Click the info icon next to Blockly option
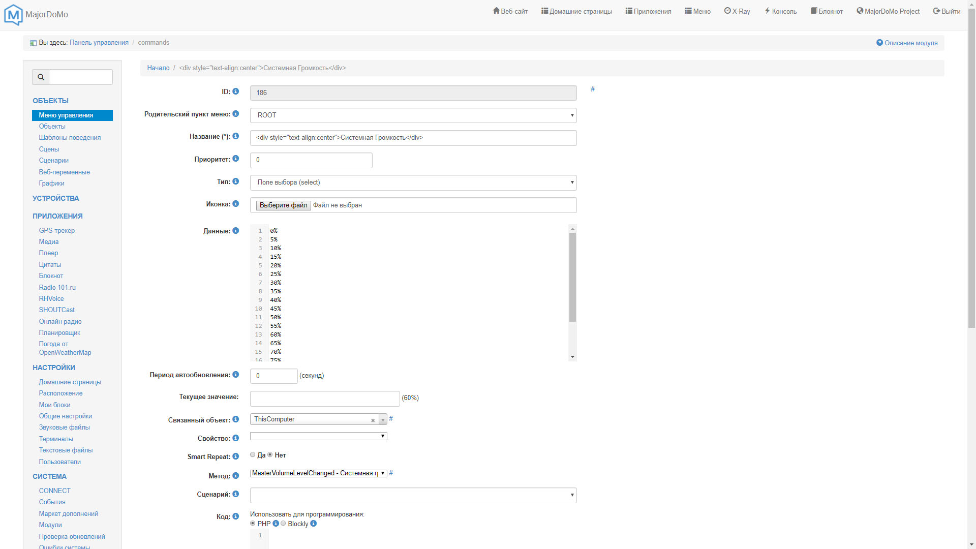This screenshot has height=549, width=976. click(x=314, y=524)
